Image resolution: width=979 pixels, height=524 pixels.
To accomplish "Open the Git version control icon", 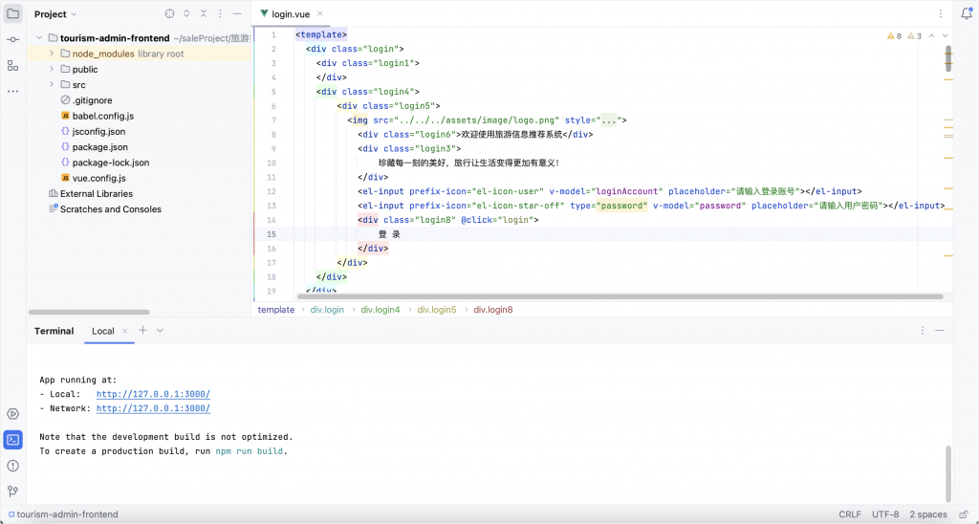I will 12,491.
